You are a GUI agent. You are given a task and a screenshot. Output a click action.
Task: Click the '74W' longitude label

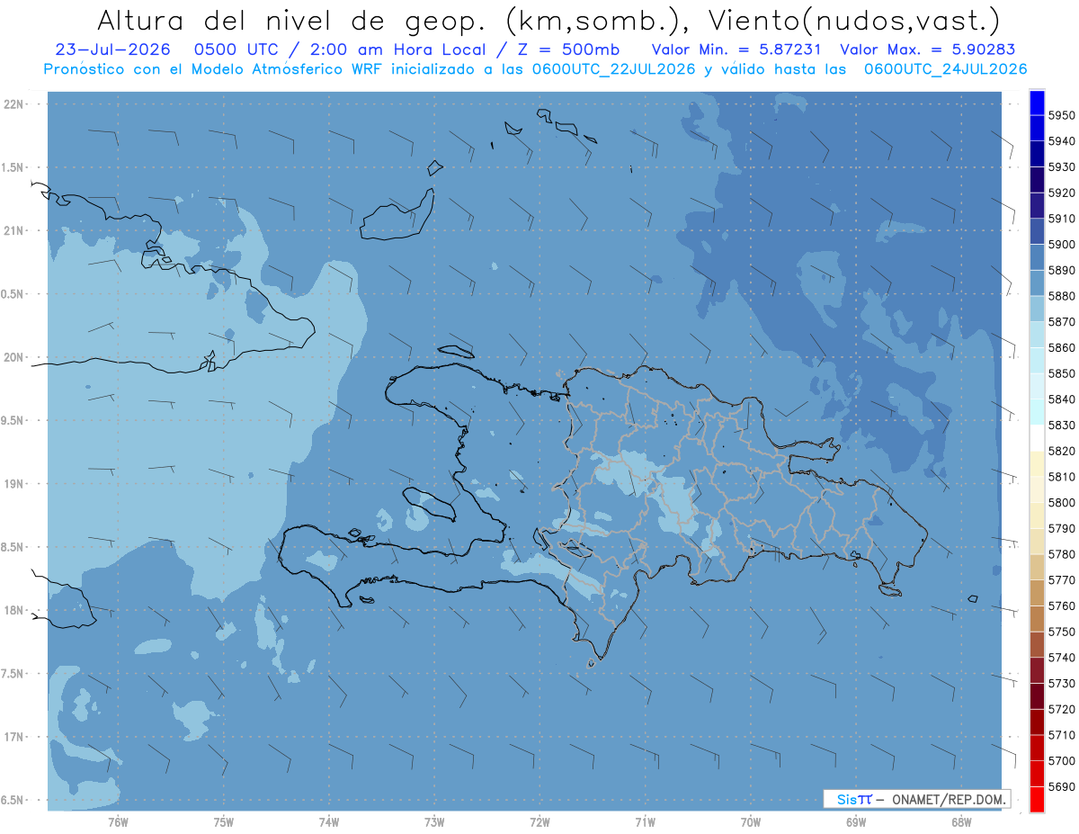329,821
